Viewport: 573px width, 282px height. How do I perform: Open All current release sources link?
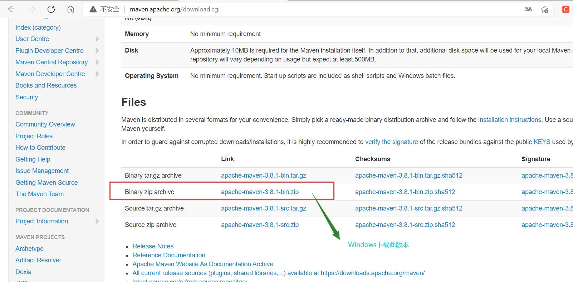pyautogui.click(x=278, y=273)
